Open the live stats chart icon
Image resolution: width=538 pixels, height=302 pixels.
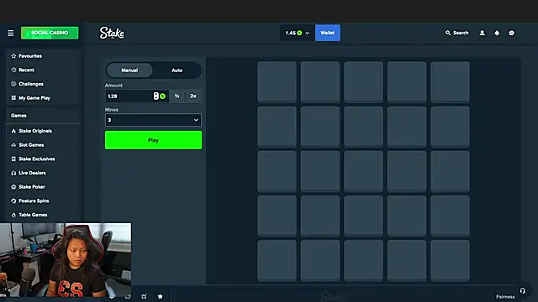click(x=144, y=296)
